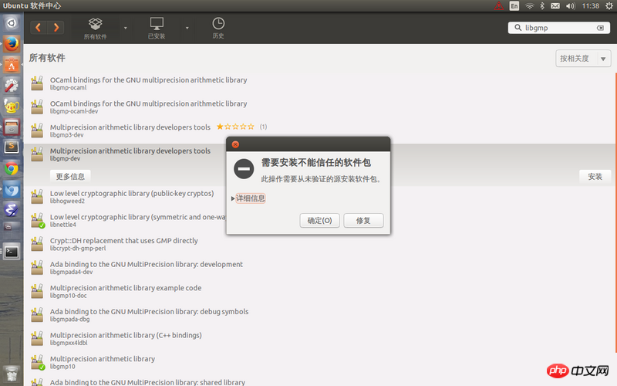Close the untrusted package dialog
The height and width of the screenshot is (386, 617).
tap(235, 144)
